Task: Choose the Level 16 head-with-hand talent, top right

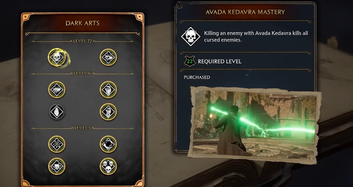Action: pos(108,90)
